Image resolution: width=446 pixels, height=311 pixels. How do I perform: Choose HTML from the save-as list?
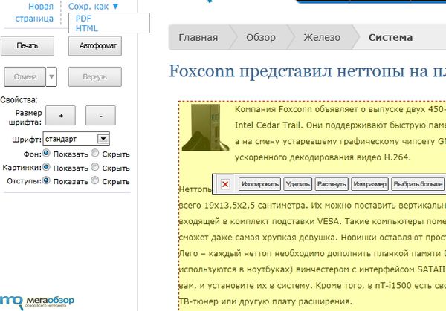pos(86,28)
